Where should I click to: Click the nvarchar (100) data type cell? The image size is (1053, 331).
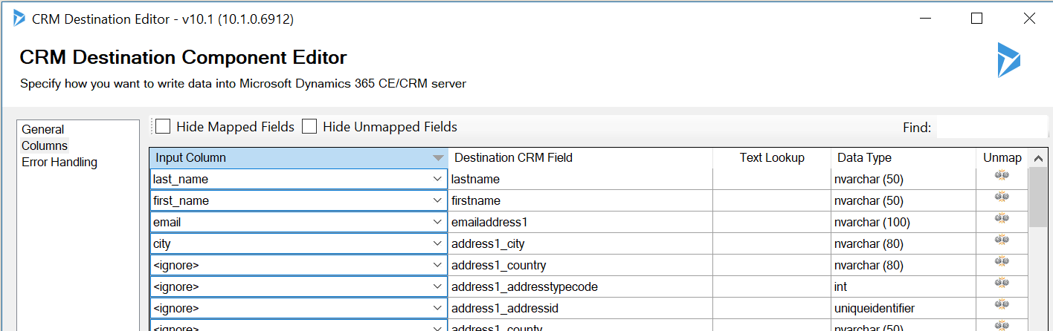(x=904, y=222)
